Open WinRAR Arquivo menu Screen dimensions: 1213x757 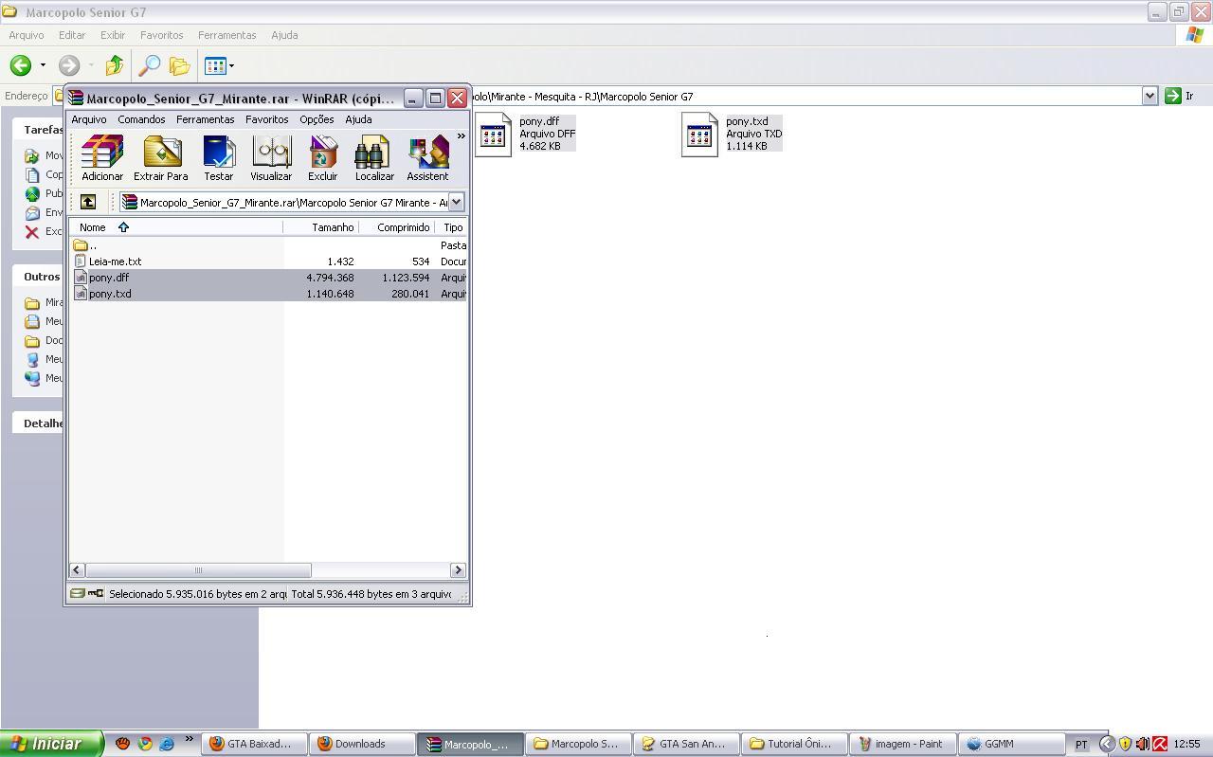pos(89,119)
